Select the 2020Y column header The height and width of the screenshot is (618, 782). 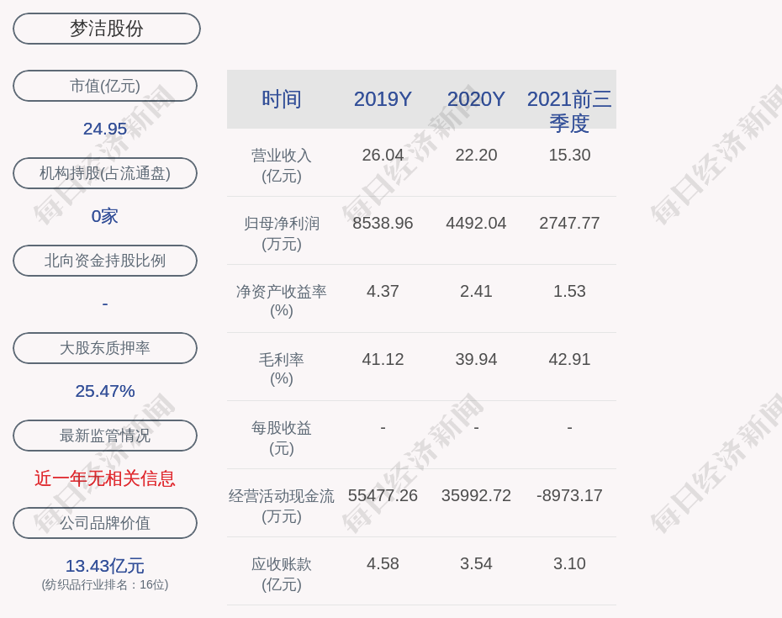[x=476, y=99]
